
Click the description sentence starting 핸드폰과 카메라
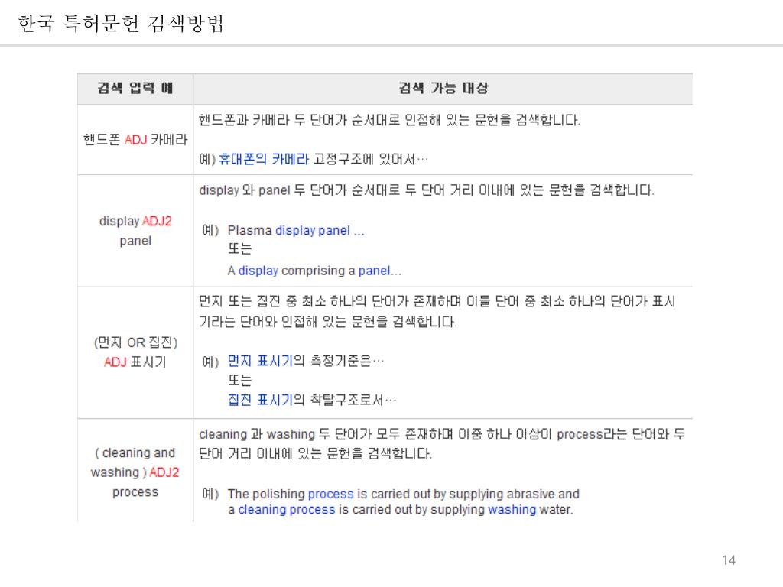point(389,121)
